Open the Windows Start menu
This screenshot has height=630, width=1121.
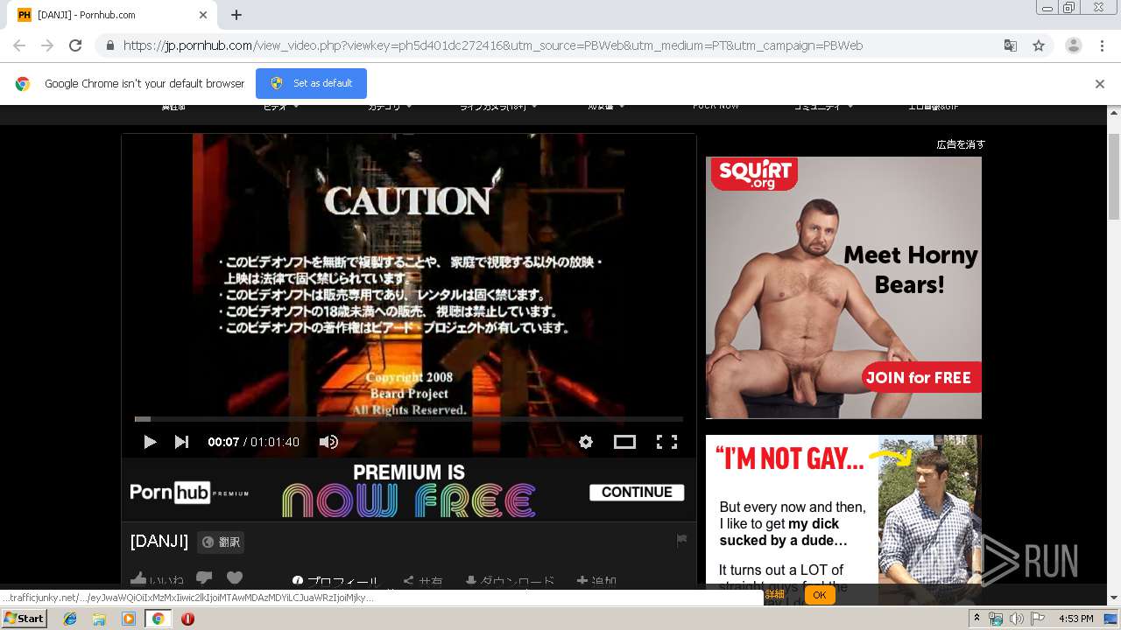coord(25,619)
